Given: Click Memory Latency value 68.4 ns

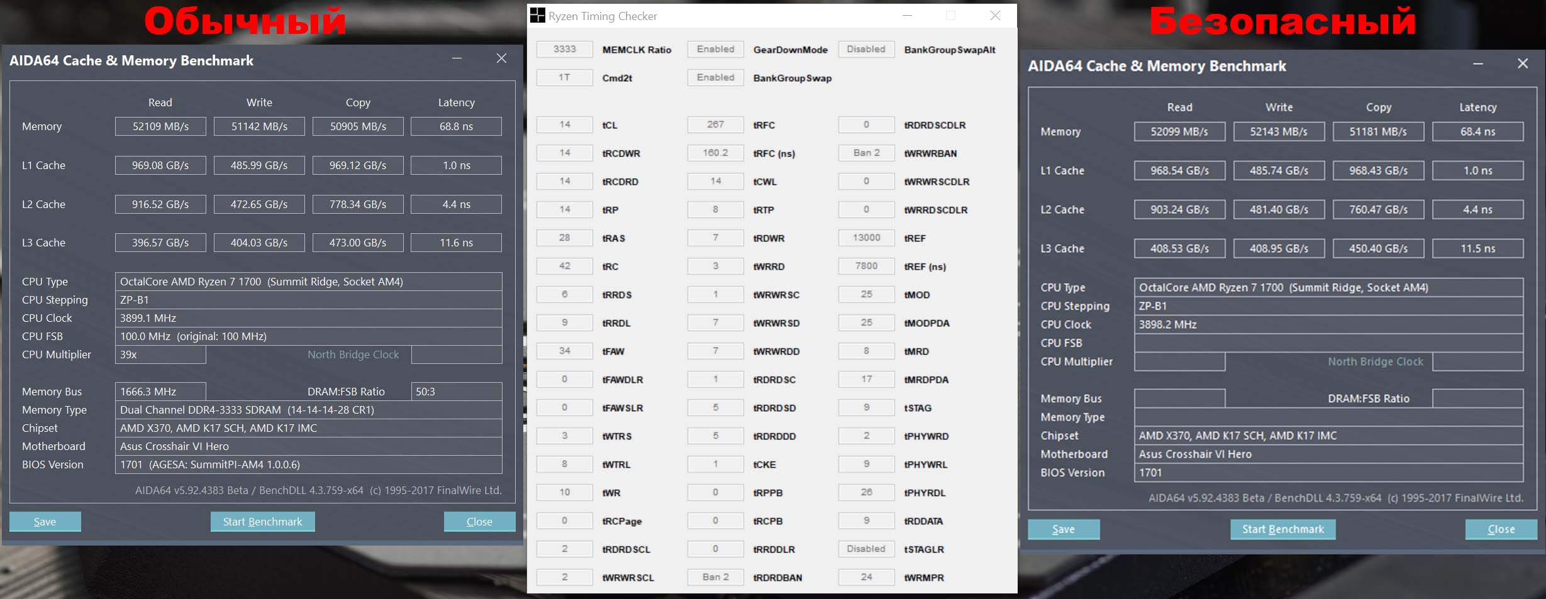Looking at the screenshot, I should click(1477, 131).
